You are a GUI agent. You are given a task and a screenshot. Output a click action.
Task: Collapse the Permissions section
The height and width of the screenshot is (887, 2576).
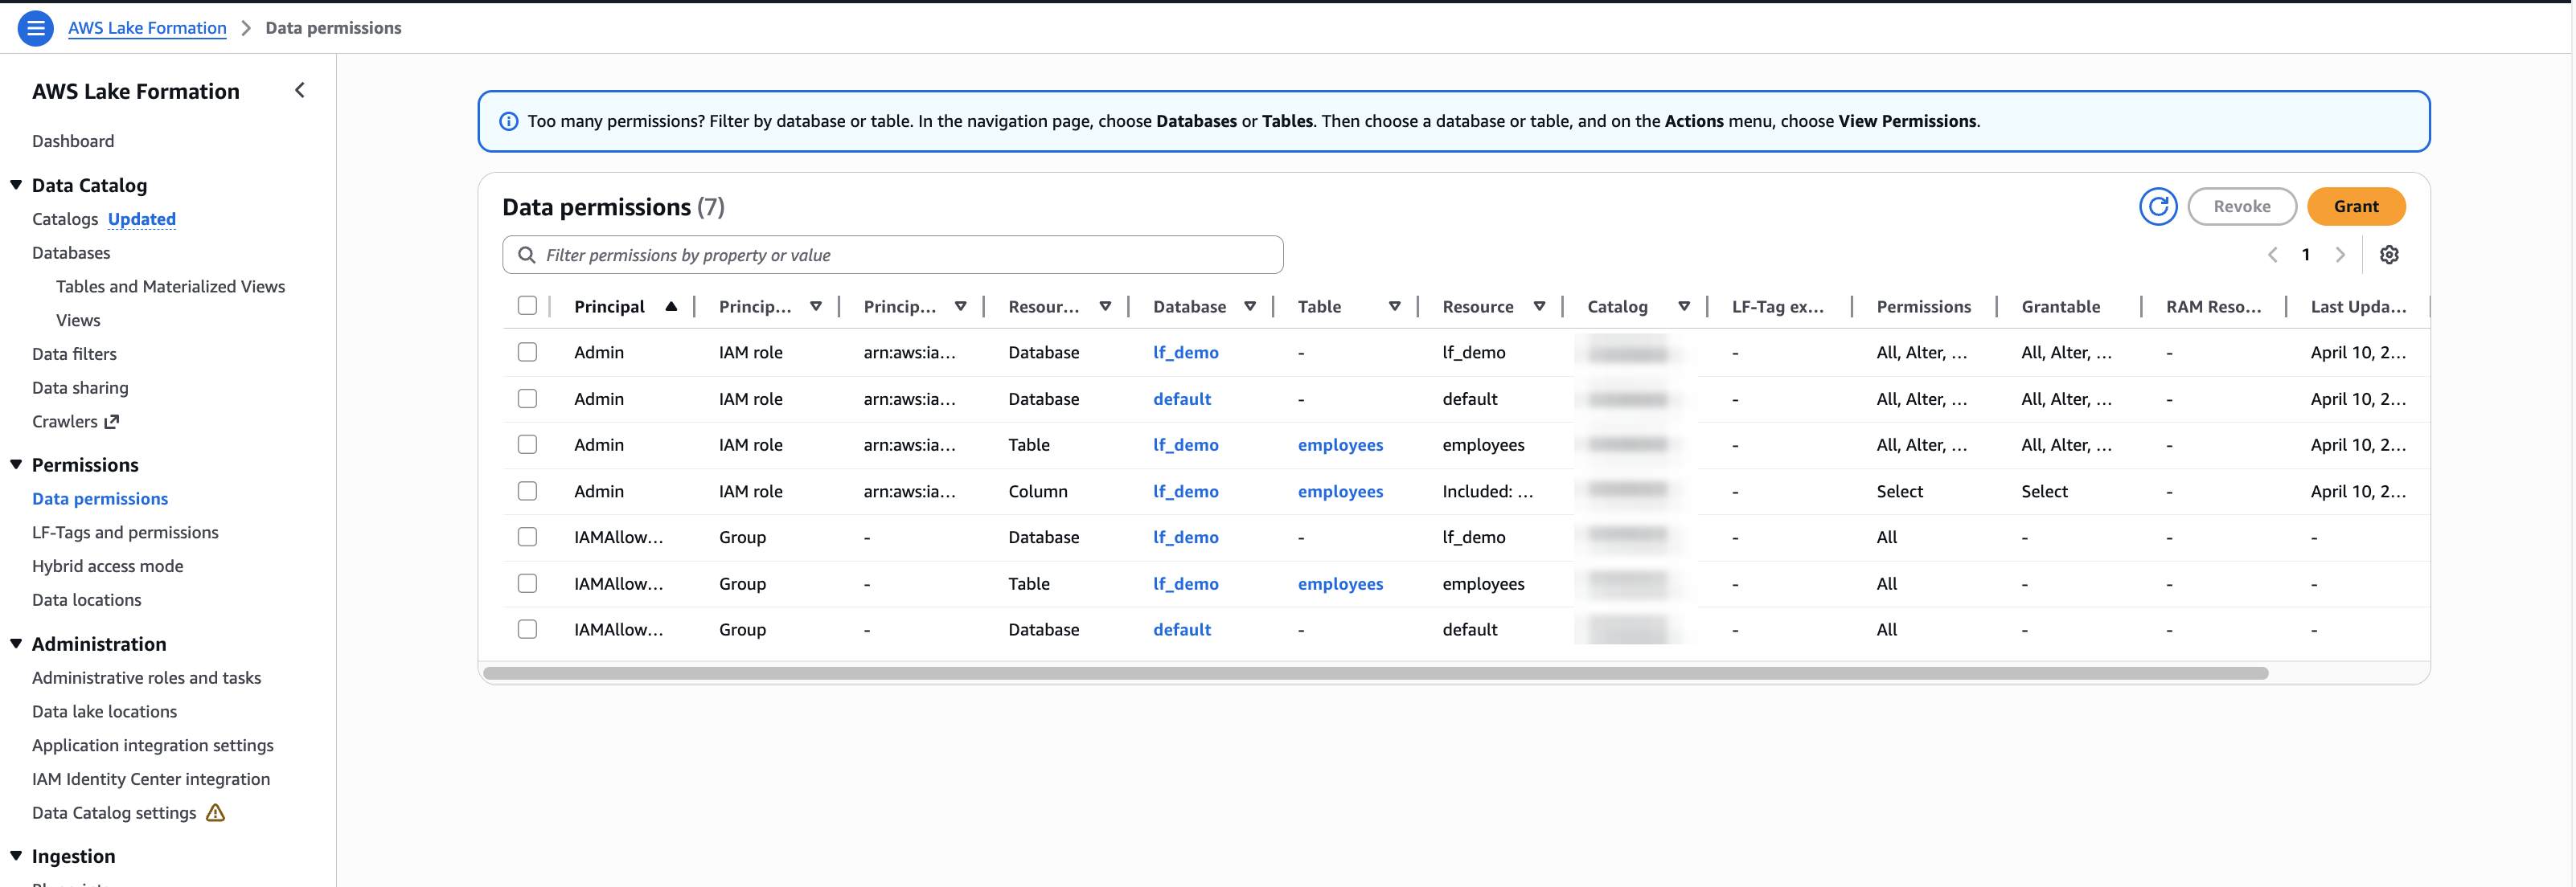pos(16,464)
